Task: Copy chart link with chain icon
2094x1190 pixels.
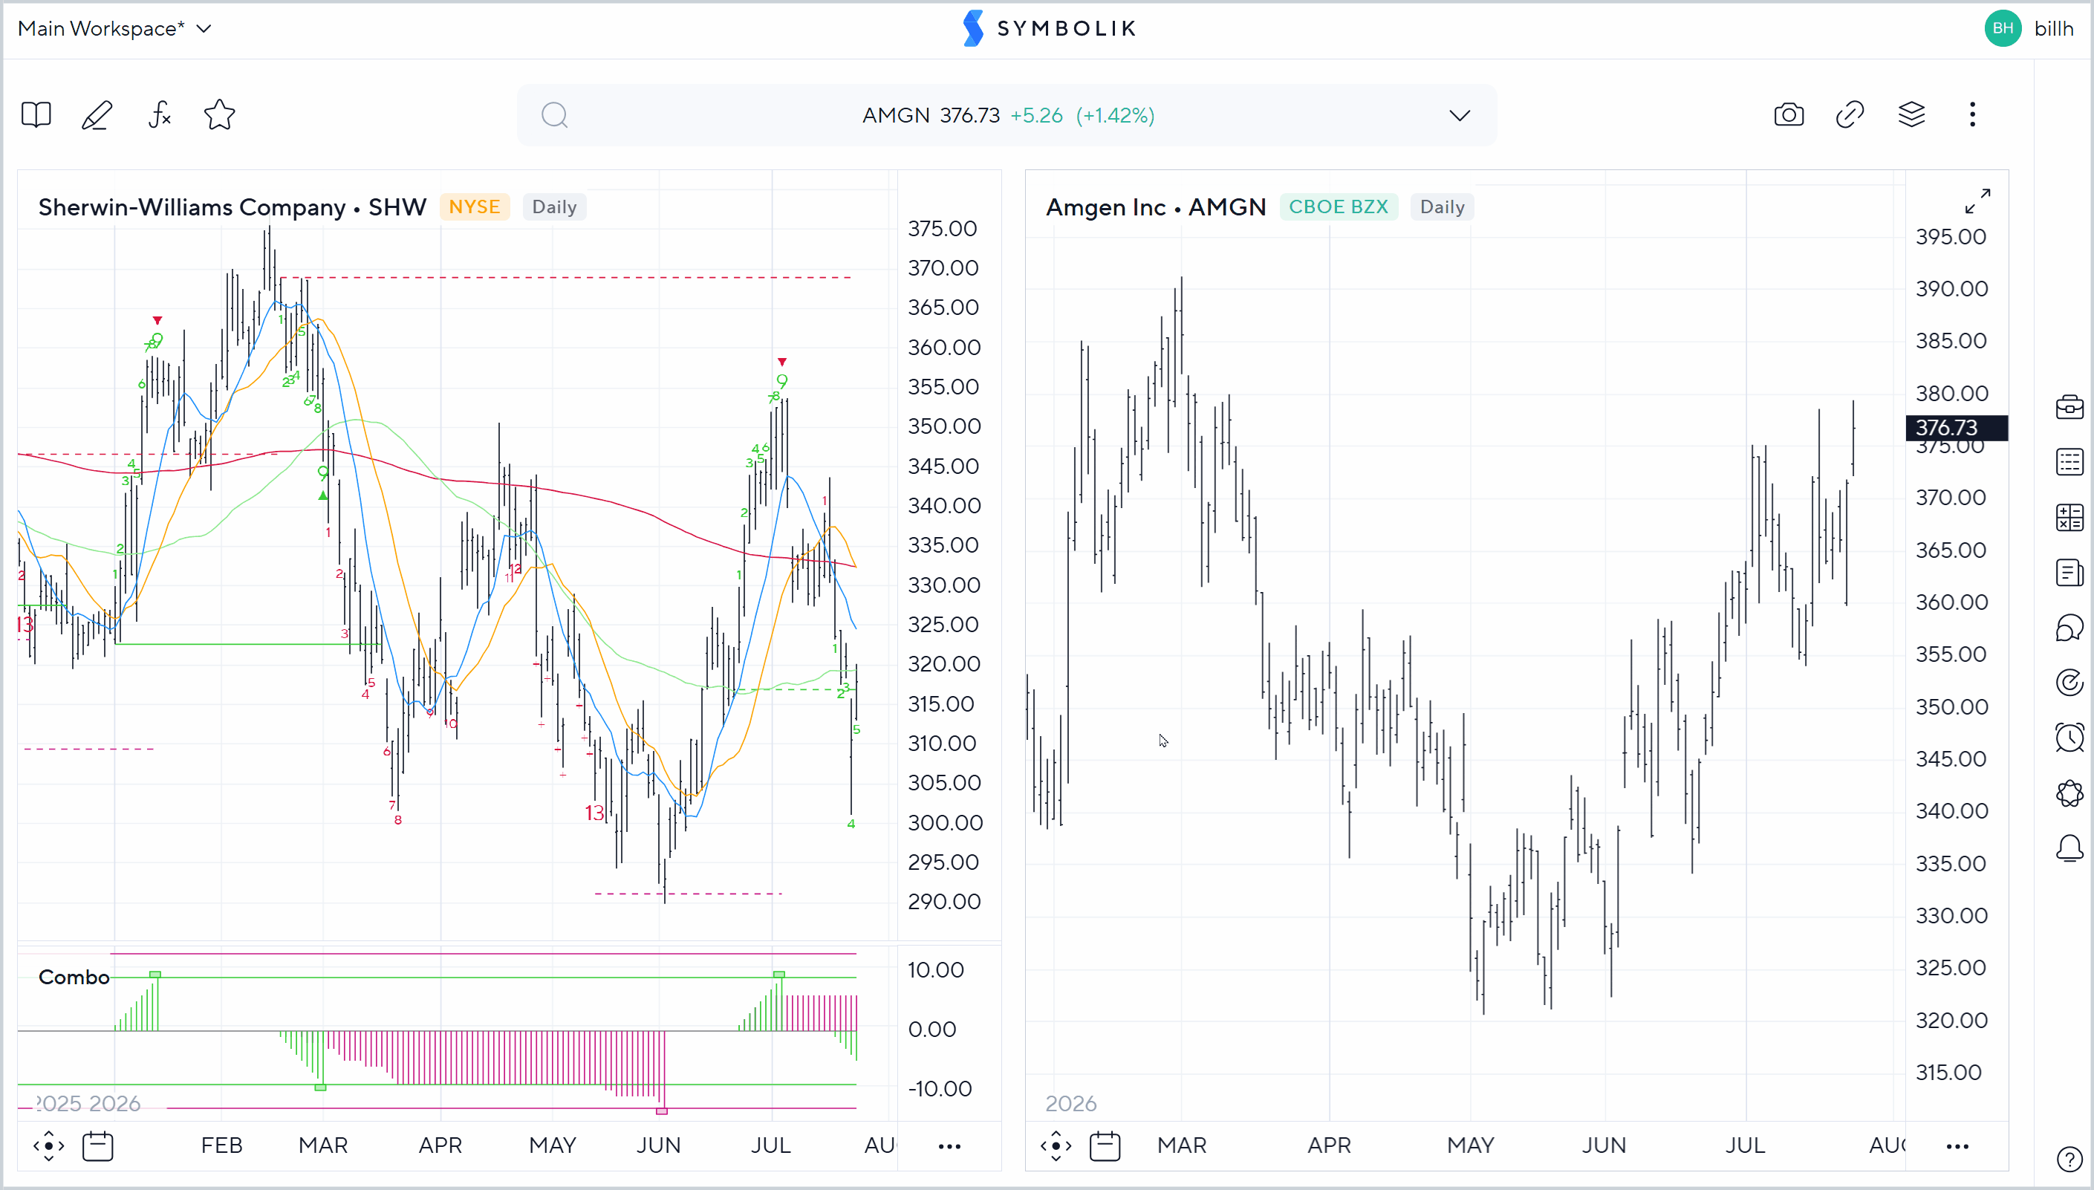Action: coord(1850,115)
